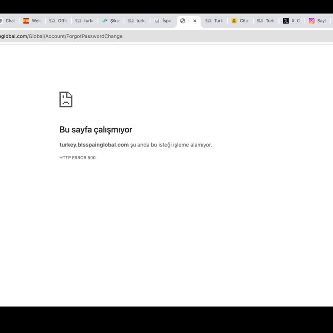Open the Instagram tab labeled Sayf
Viewport: 333px width, 333px height.
(317, 21)
